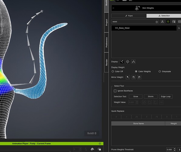Click the Edge Loop button
The width and height of the screenshot is (181, 152).
click(x=166, y=96)
